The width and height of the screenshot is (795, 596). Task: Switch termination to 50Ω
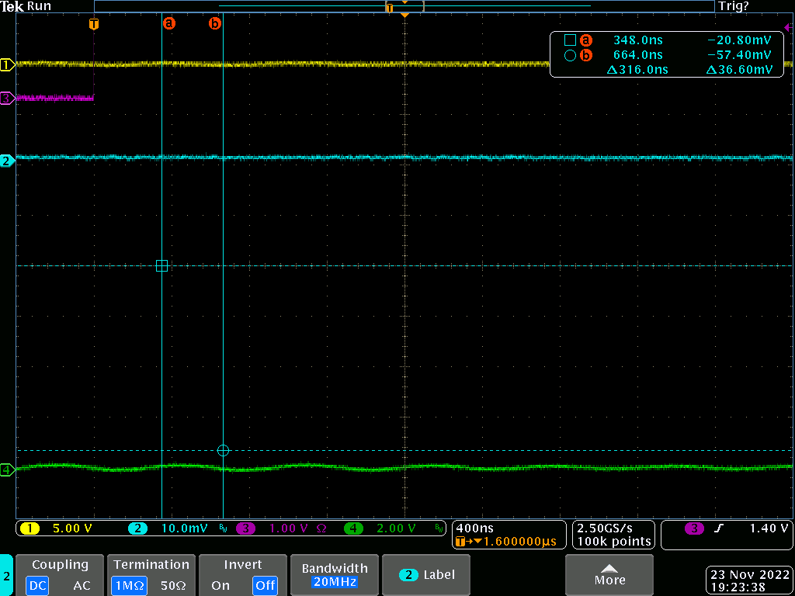pyautogui.click(x=173, y=585)
